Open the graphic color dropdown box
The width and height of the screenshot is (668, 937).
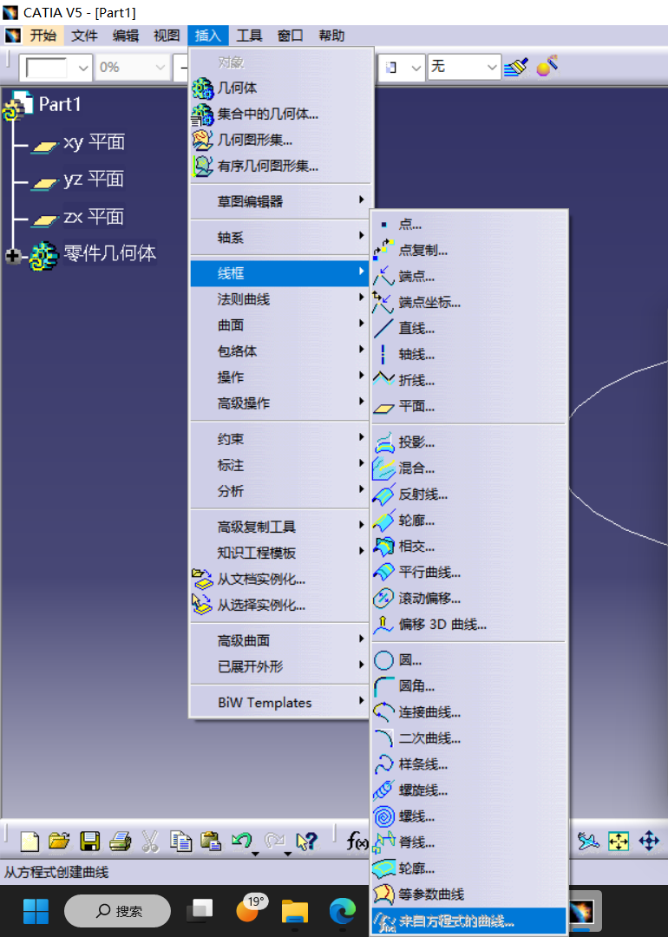[55, 68]
